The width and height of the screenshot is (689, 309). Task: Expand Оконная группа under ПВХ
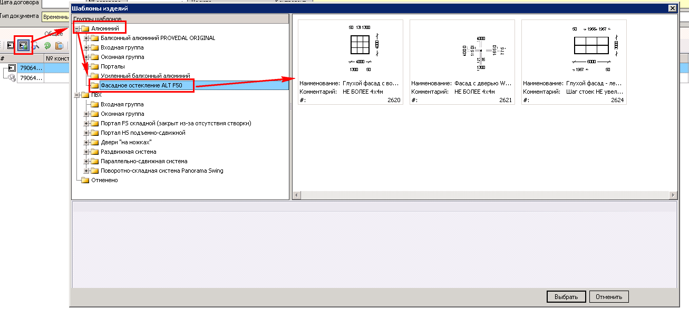tap(86, 114)
